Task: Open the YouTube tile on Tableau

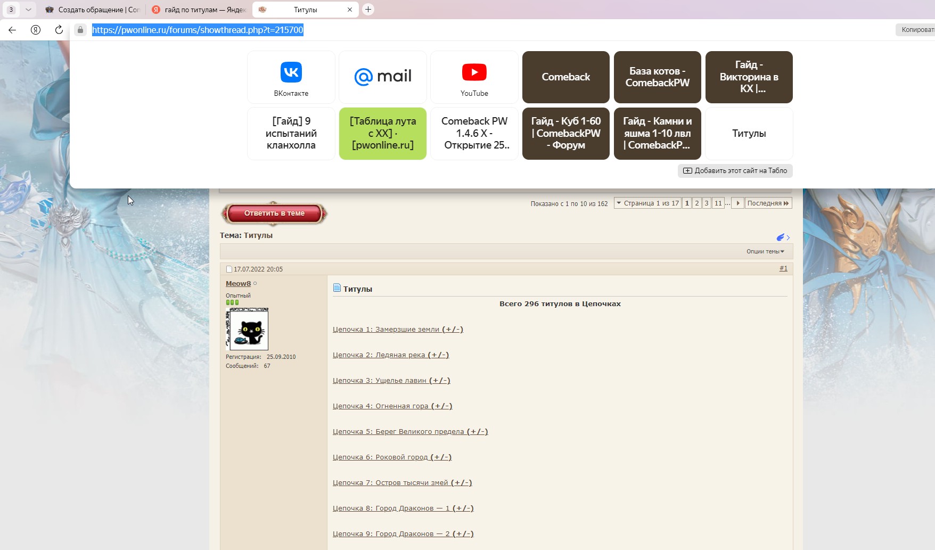Action: pos(474,77)
